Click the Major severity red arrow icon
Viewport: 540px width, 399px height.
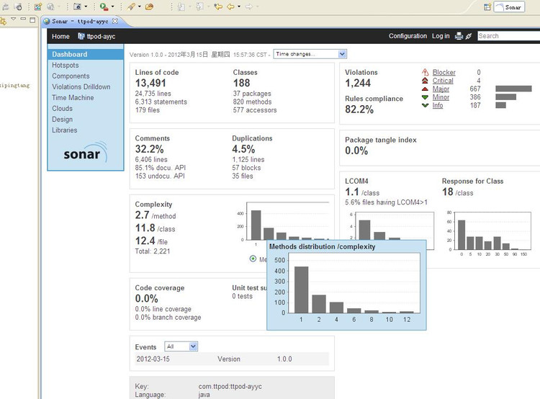pyautogui.click(x=425, y=89)
